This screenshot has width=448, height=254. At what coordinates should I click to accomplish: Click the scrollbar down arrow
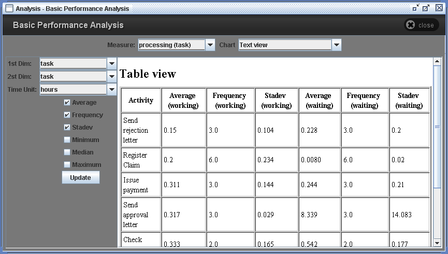pos(437,243)
